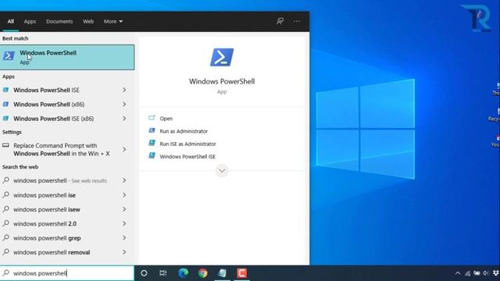Open Task View from the taskbar
Viewport: 500px width, 281px height.
[163, 273]
